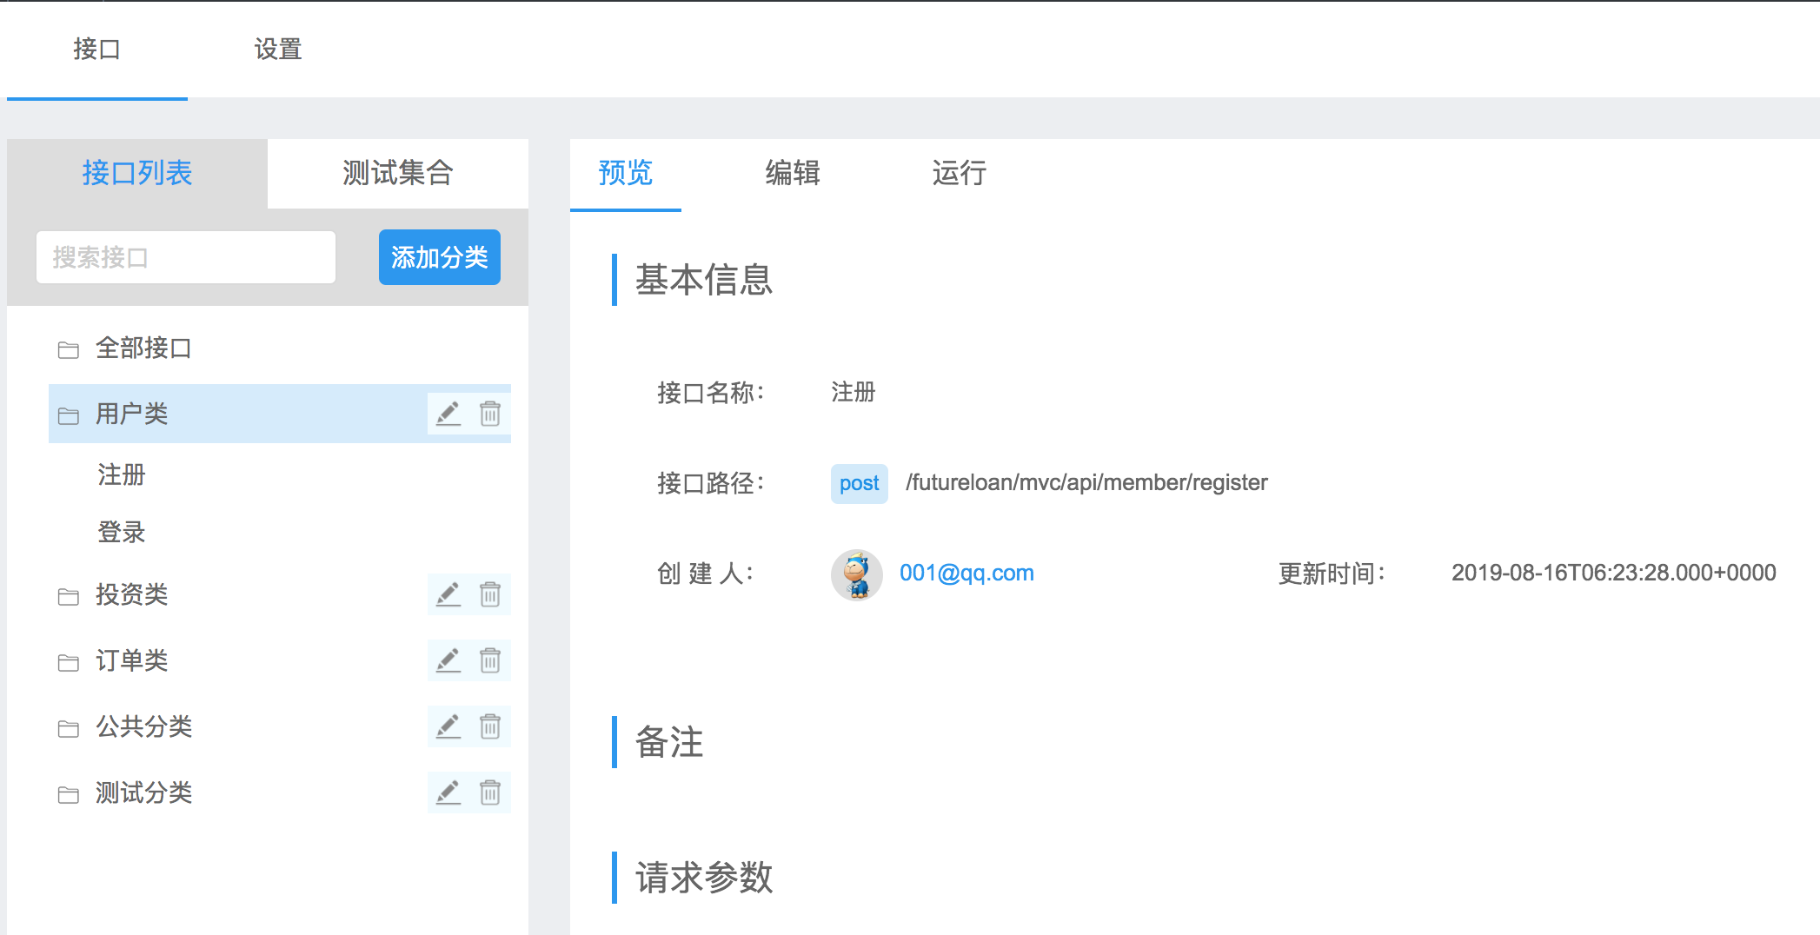Click the trash delete icon for 投资类
1820x935 pixels.
[x=490, y=594]
